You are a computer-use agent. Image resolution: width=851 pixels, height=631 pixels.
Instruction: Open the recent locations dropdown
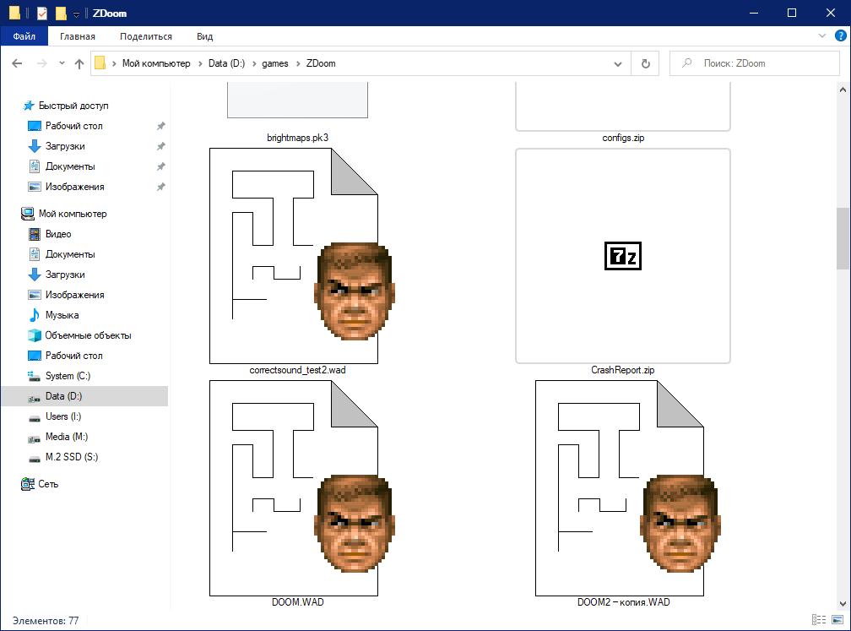tap(62, 63)
